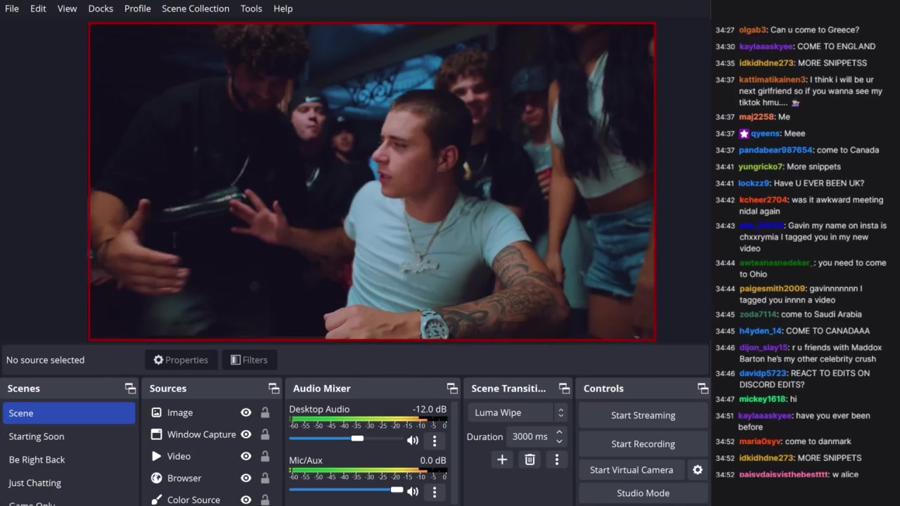Image resolution: width=900 pixels, height=506 pixels.
Task: Pop out the Audio Mixer dock
Action: point(452,389)
